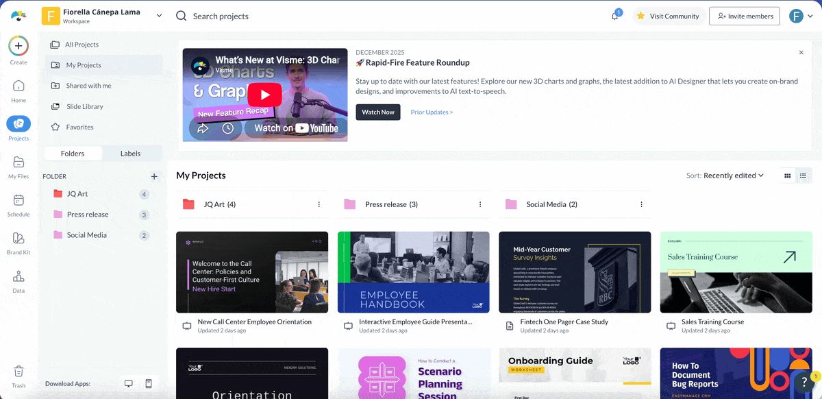Open Prior Updates link
This screenshot has width=822, height=399.
coord(432,112)
